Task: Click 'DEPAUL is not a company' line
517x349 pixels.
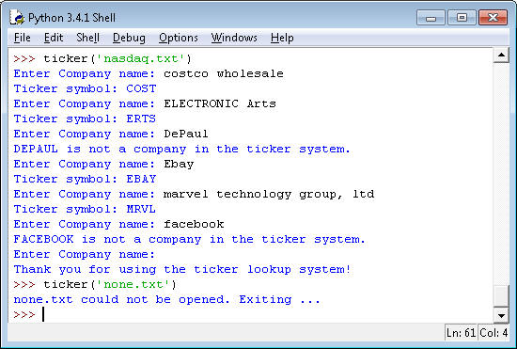Action: 181,149
